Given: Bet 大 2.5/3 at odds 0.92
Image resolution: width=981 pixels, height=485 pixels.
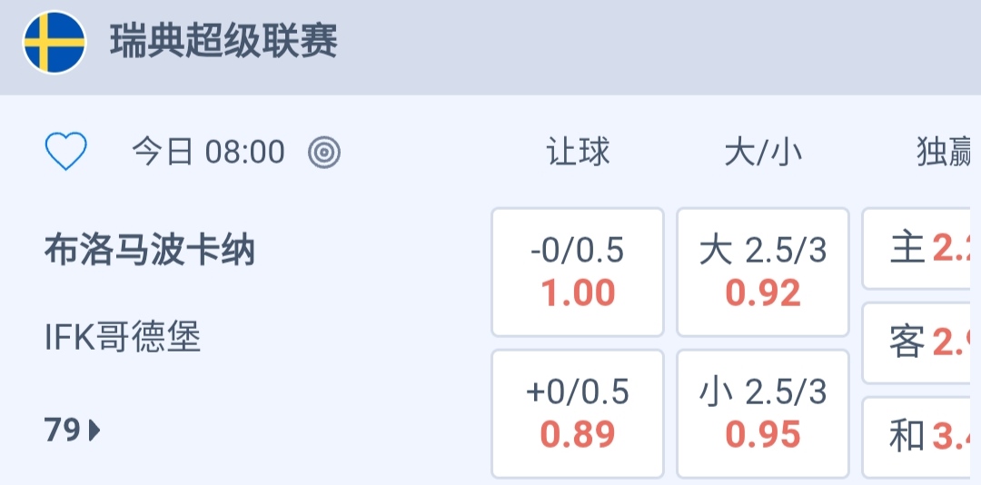Looking at the screenshot, I should pyautogui.click(x=763, y=272).
